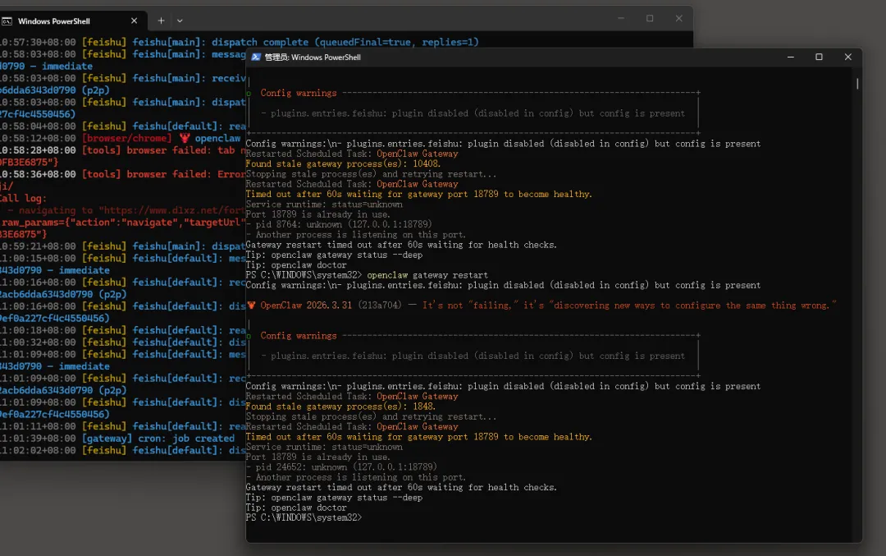Close the admin PowerShell window
Screen dimensions: 886x556
click(847, 57)
